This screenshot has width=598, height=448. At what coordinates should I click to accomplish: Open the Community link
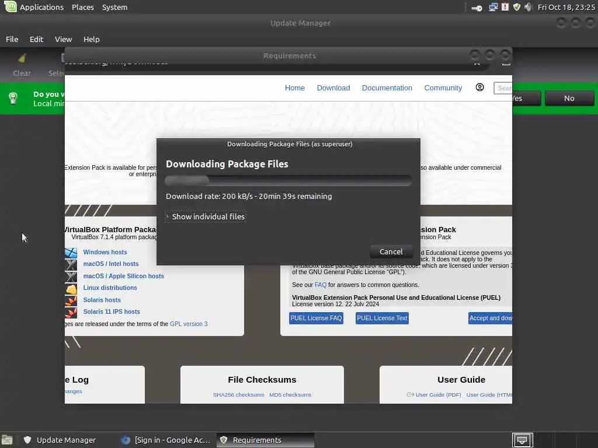click(443, 88)
